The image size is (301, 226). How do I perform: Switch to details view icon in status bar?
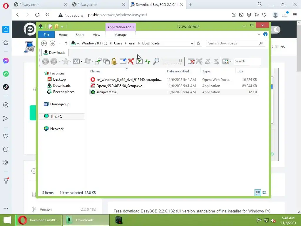[x=257, y=192]
